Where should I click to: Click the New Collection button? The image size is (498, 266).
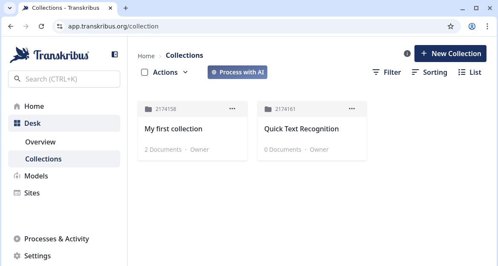(x=450, y=54)
